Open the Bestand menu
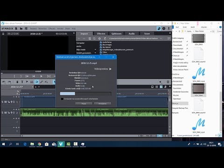Viewport: 224px width, 168px height. (x=34, y=28)
